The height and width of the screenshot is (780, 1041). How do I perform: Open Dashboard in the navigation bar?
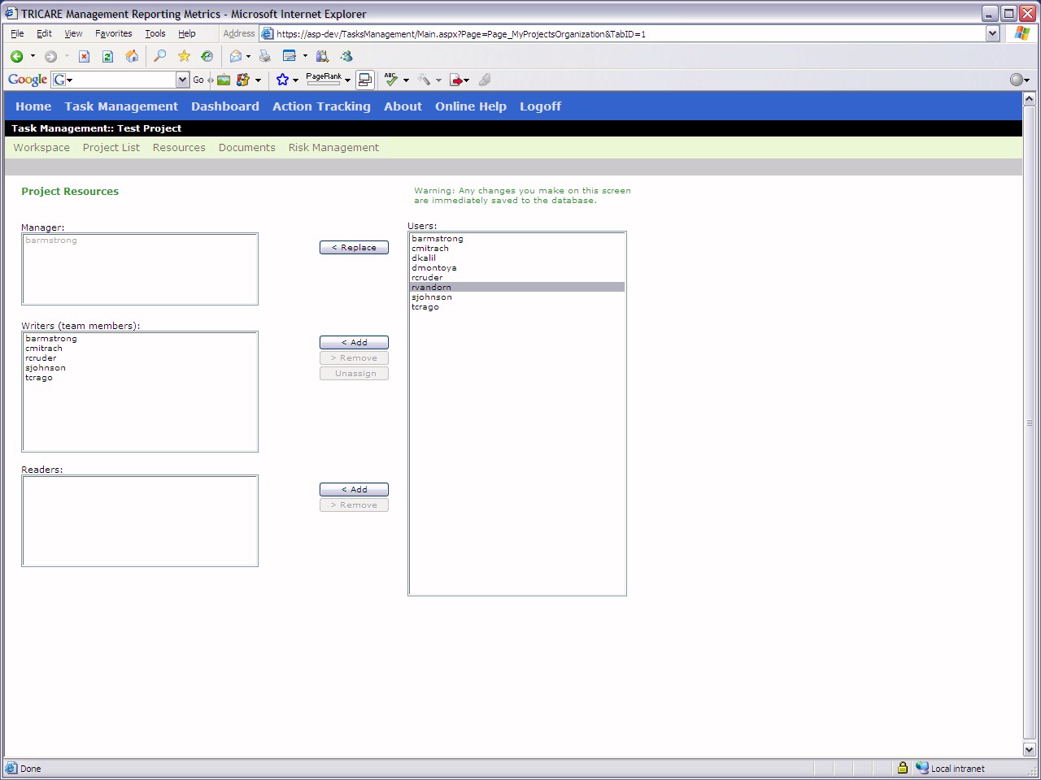(224, 106)
